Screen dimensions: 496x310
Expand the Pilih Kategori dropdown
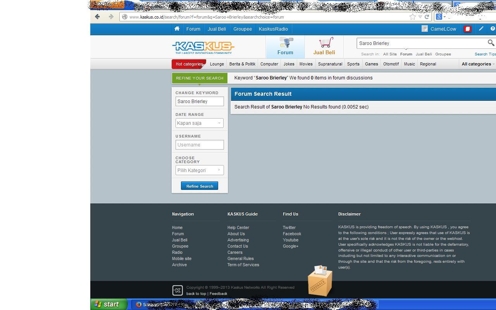[x=200, y=170]
